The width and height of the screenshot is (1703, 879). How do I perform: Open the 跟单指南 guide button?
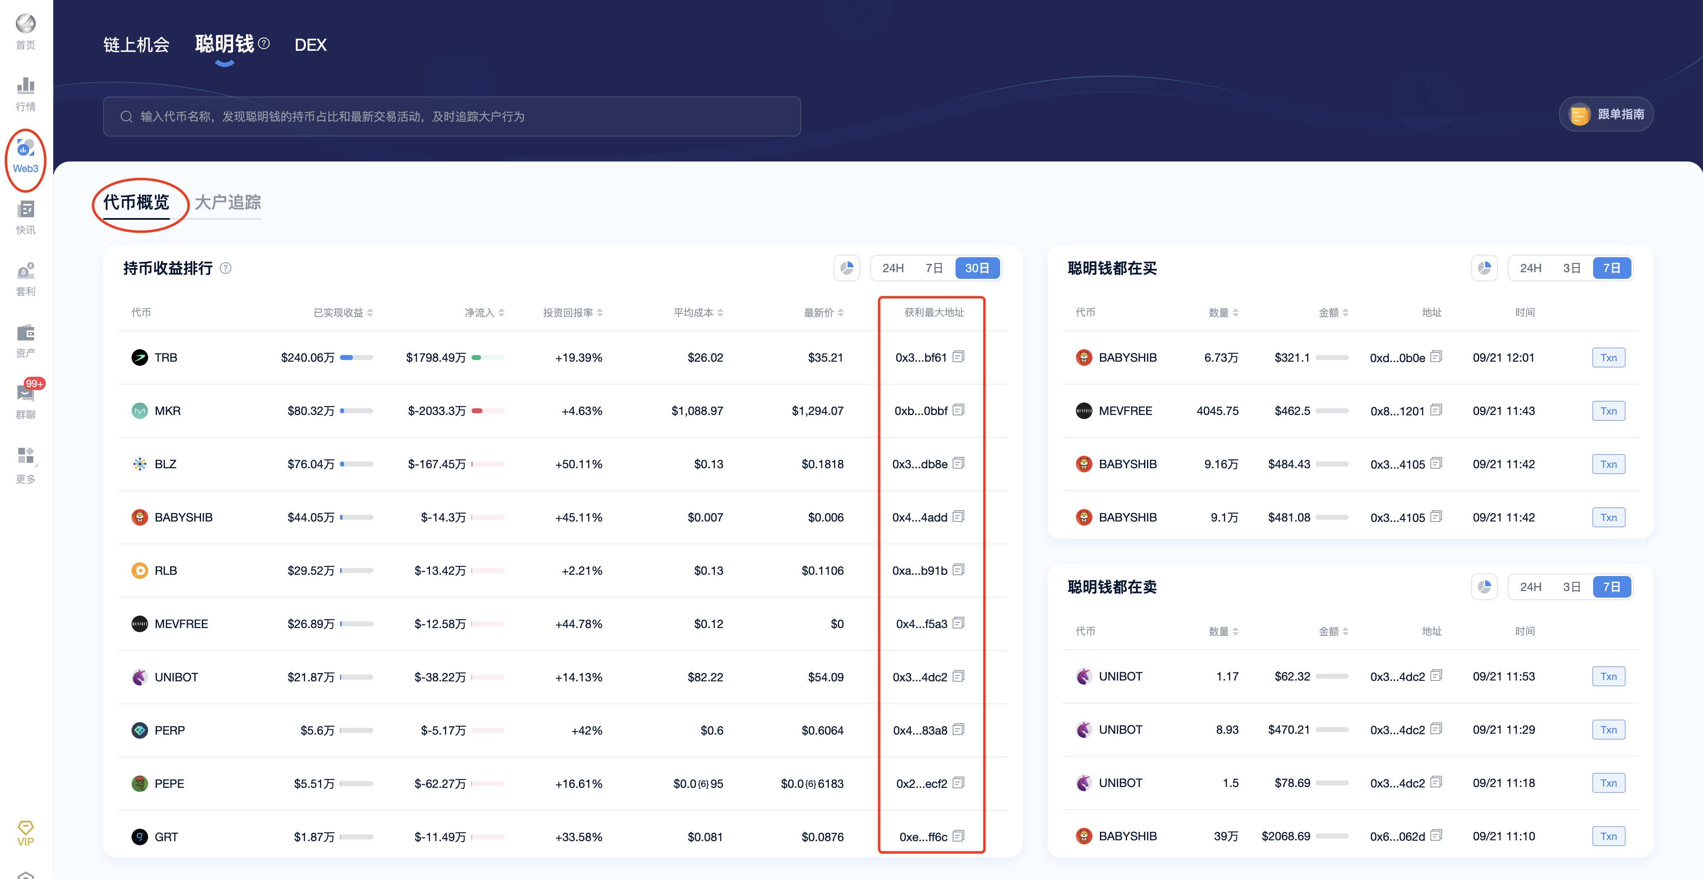1606,114
